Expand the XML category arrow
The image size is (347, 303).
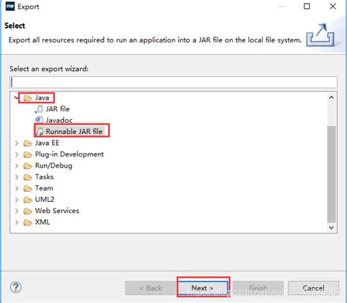point(17,222)
